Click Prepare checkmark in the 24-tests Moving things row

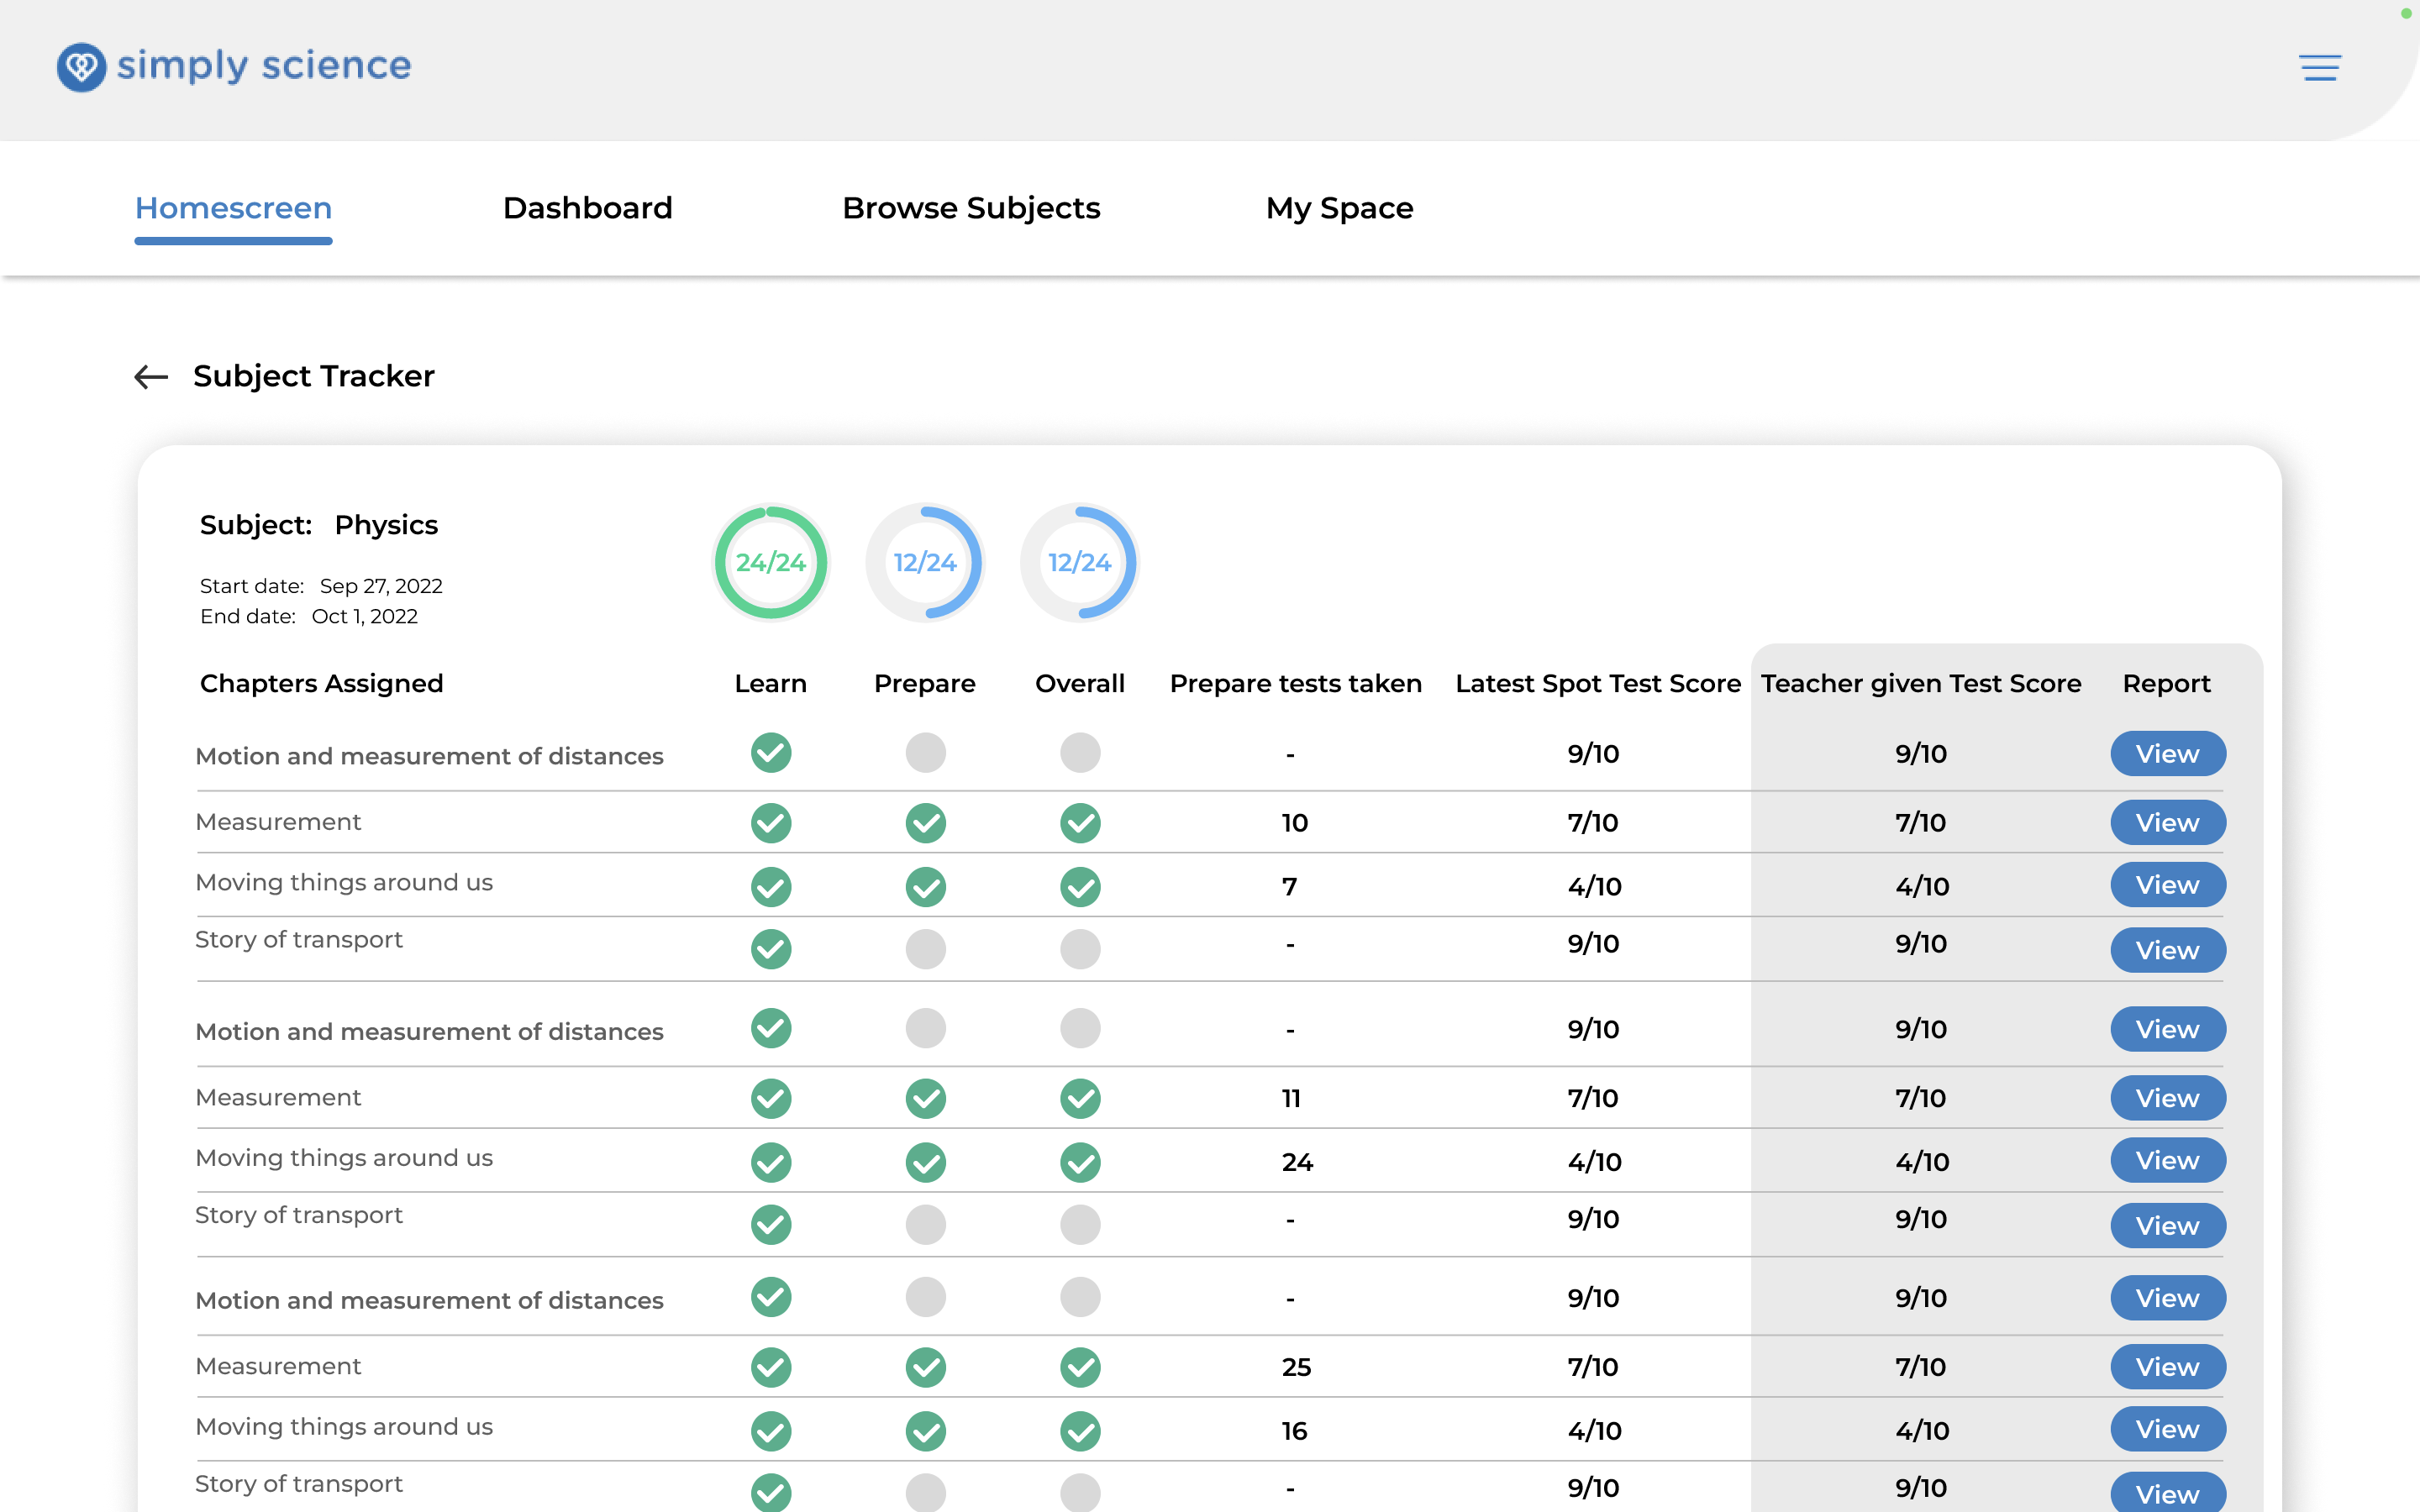(x=925, y=1162)
